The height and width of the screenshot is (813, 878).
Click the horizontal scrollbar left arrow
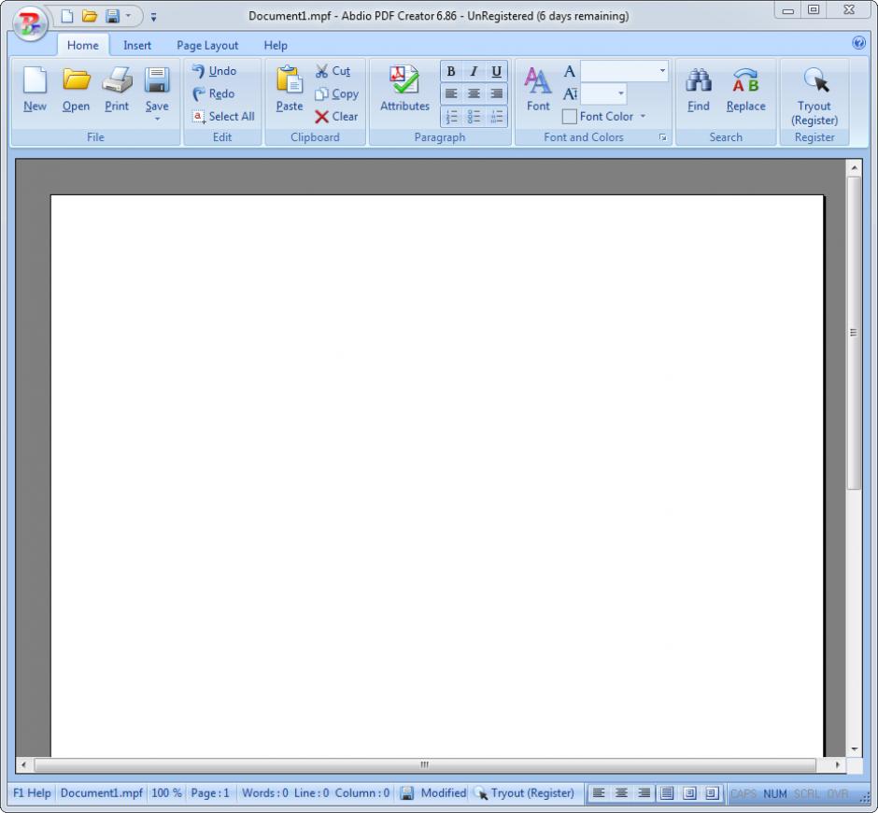[23, 764]
